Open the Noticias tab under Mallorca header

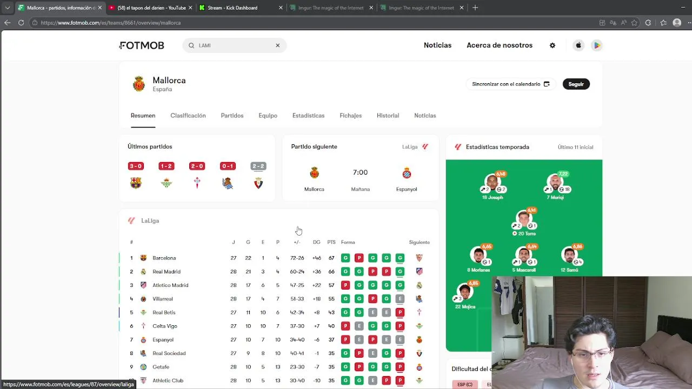point(425,116)
